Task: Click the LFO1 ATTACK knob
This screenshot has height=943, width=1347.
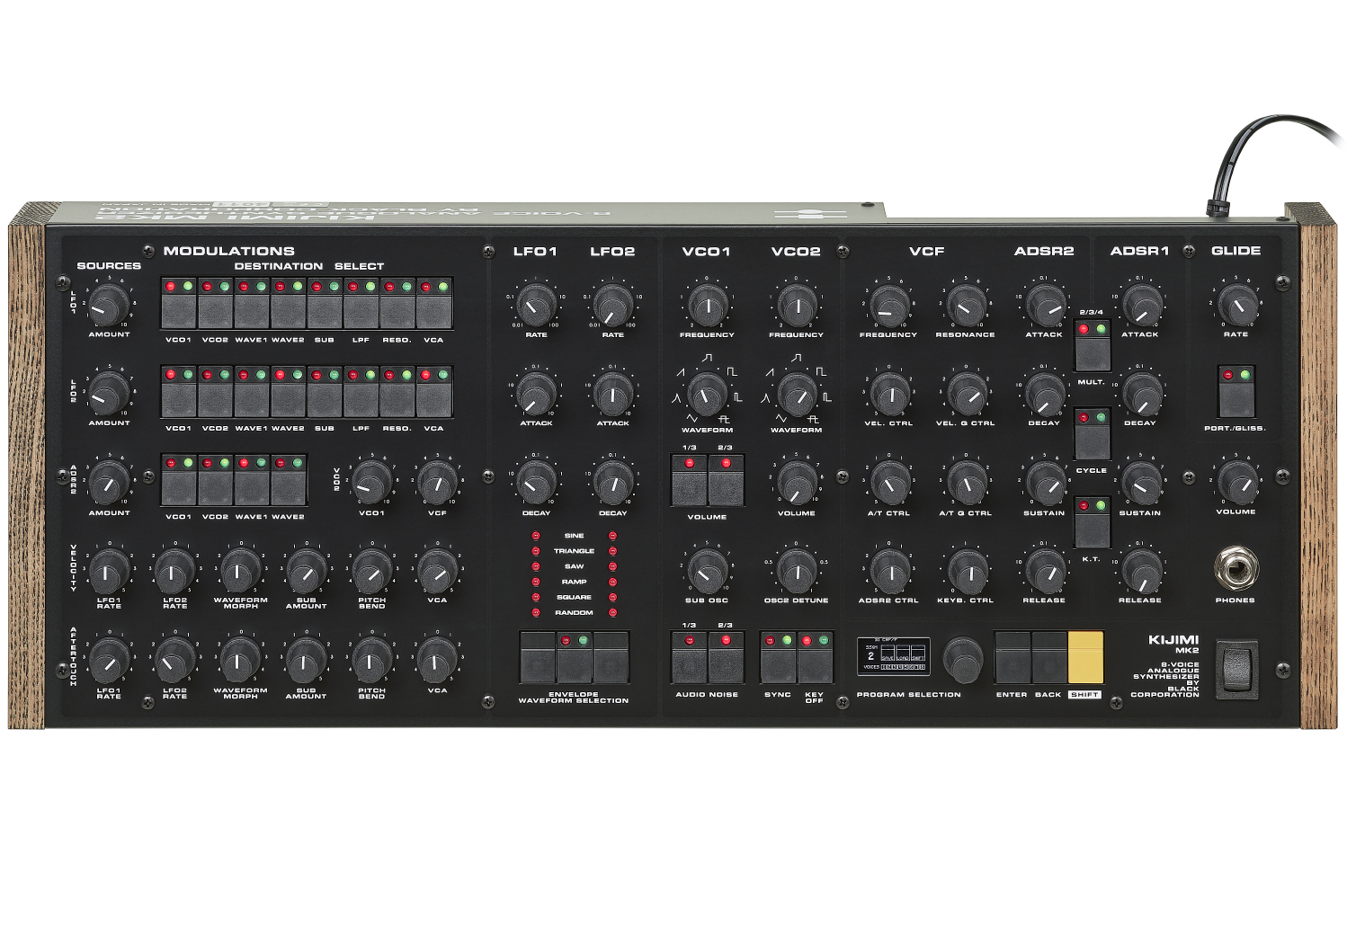Action: 536,394
